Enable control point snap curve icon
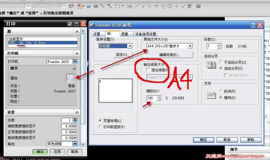Image resolution: width=270 pixels, height=160 pixels. [x=150, y=6]
